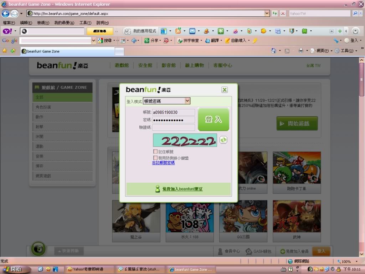Viewport: 365px width, 274px height.
Task: Click the Yahoo toolbar settings gear icon
Action: [x=355, y=31]
